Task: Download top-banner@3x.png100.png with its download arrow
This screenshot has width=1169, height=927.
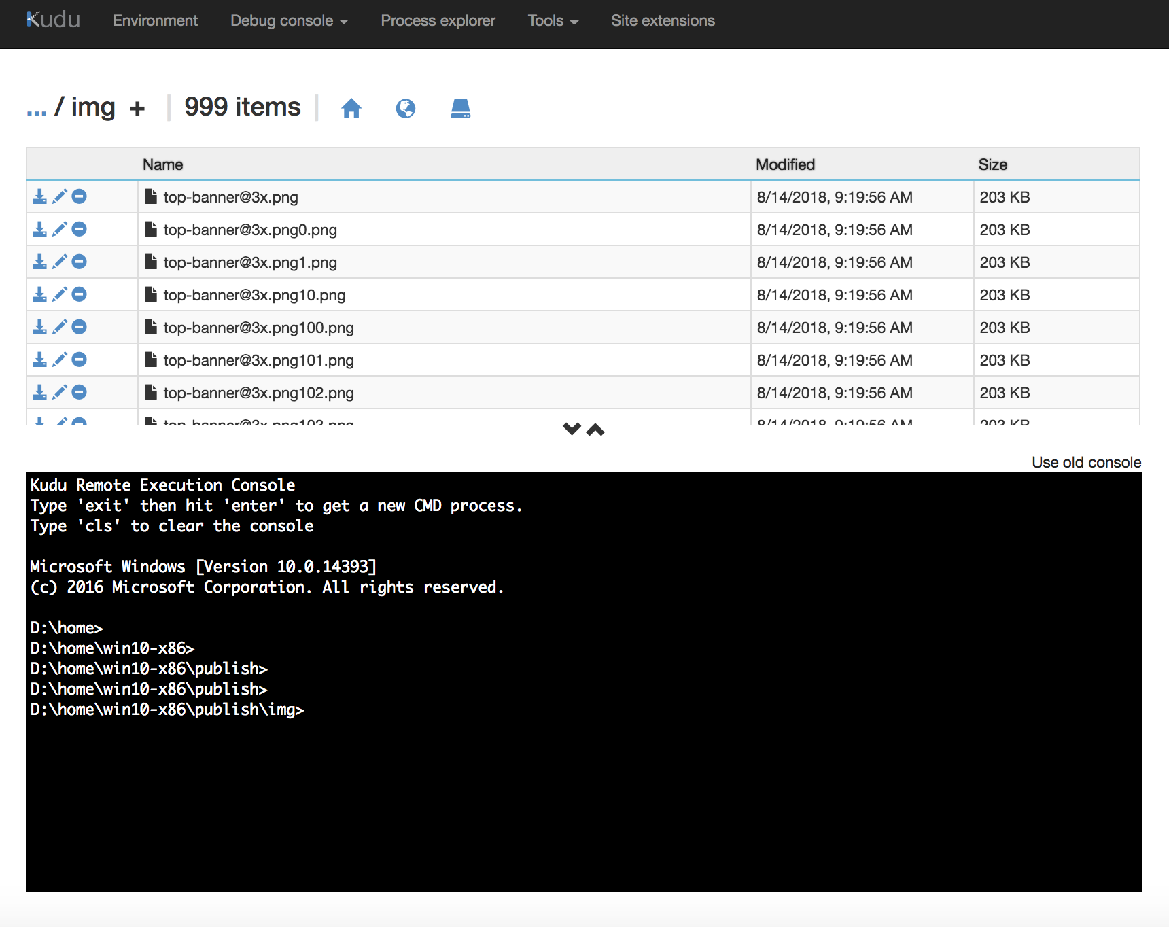Action: (x=39, y=327)
